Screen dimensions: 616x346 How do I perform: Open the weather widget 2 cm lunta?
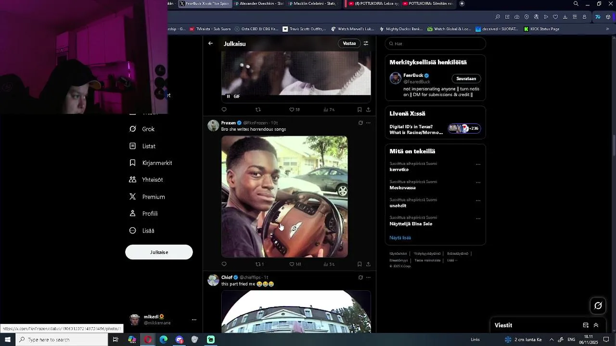pos(523,340)
